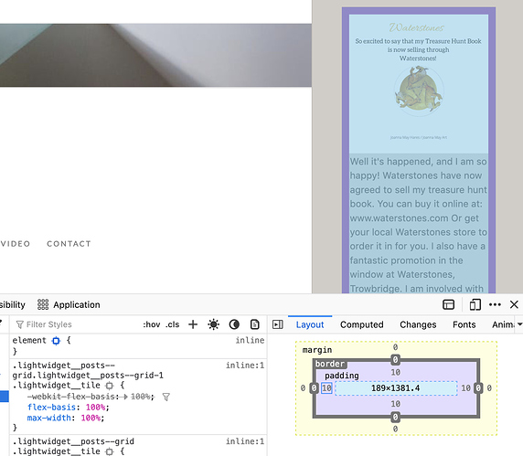Edit the flex-basis 100% value
The height and width of the screenshot is (456, 523).
[x=96, y=408]
